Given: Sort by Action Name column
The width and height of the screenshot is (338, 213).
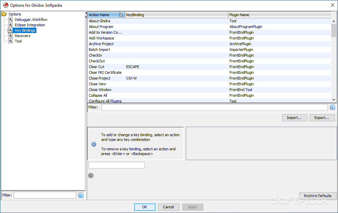Looking at the screenshot, I should click(x=106, y=15).
